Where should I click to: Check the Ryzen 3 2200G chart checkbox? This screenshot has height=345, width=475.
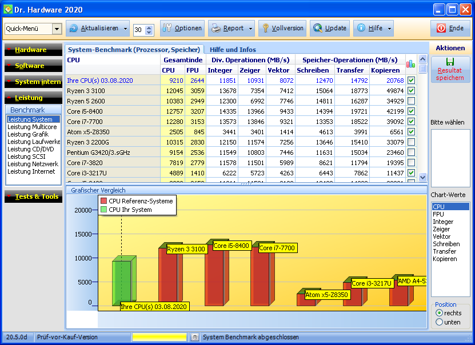(x=411, y=142)
